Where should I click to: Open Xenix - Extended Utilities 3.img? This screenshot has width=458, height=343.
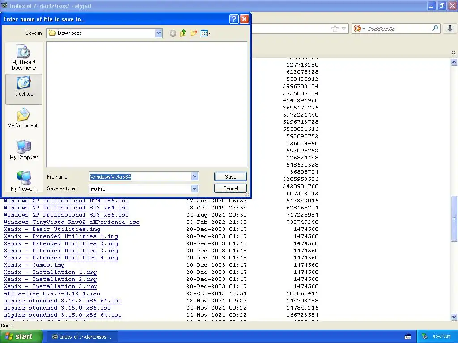61,251
